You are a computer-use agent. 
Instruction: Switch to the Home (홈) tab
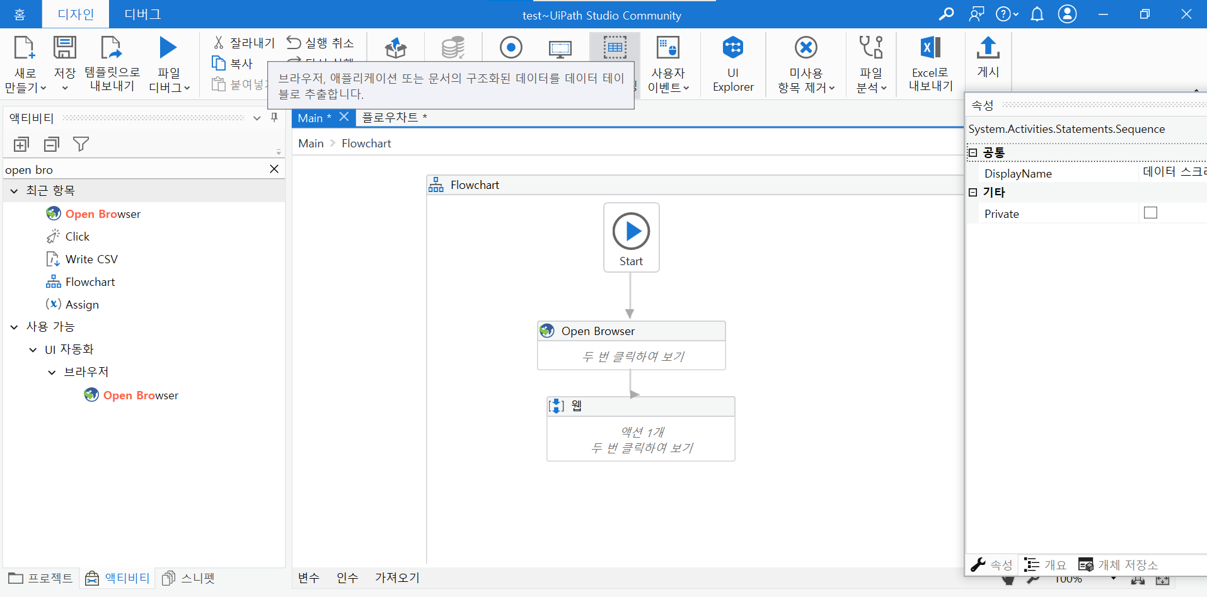click(20, 14)
